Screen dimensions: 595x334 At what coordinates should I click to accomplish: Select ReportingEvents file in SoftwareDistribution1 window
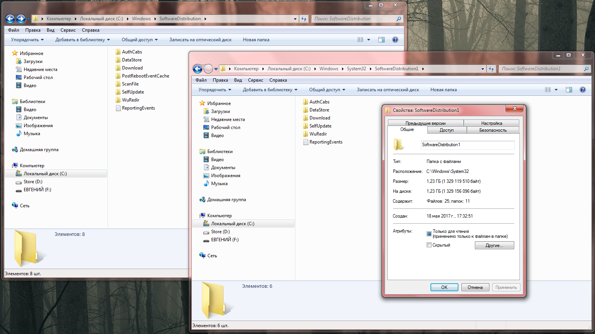coord(323,142)
